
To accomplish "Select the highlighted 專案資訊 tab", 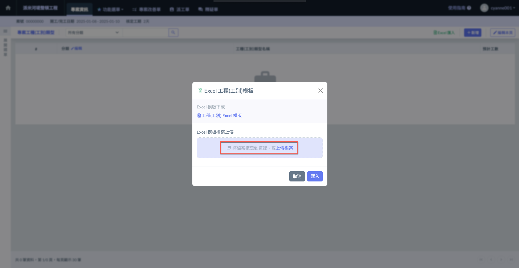I will tap(79, 9).
